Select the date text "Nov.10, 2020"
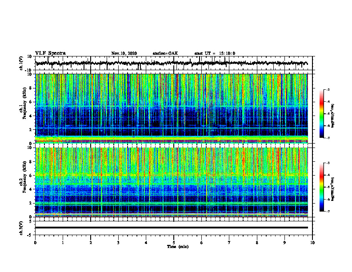The image size is (352, 272). (x=124, y=53)
